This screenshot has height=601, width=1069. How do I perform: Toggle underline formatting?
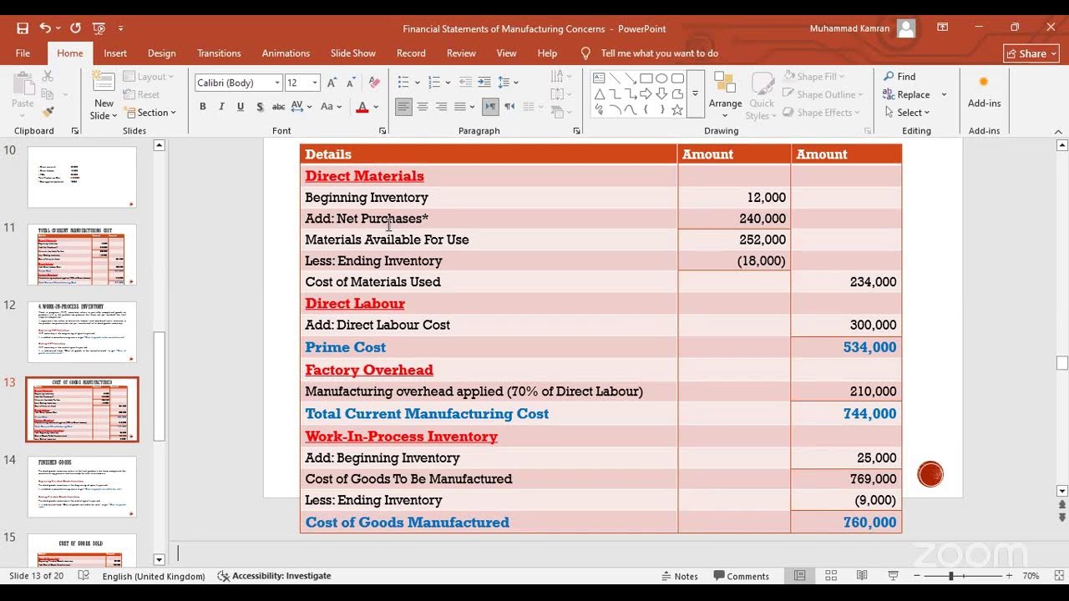(x=241, y=107)
